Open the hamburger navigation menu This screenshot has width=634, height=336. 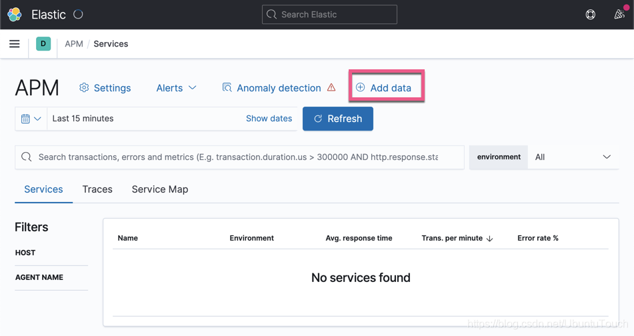click(15, 44)
